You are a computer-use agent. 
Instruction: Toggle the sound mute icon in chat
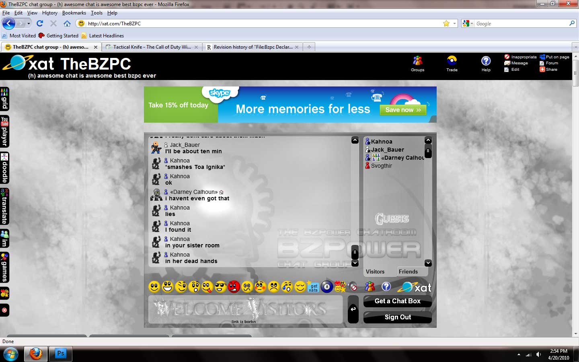coord(353,287)
